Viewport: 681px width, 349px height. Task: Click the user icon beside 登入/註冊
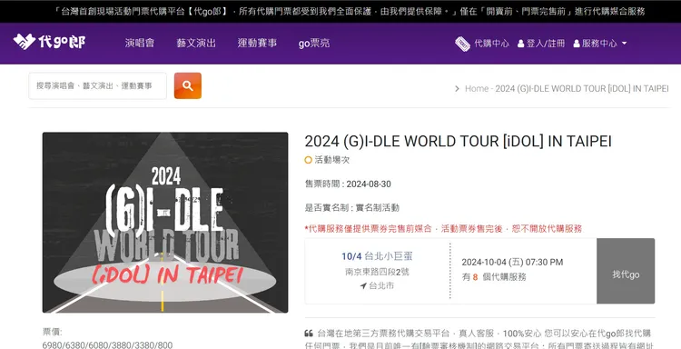coord(521,44)
